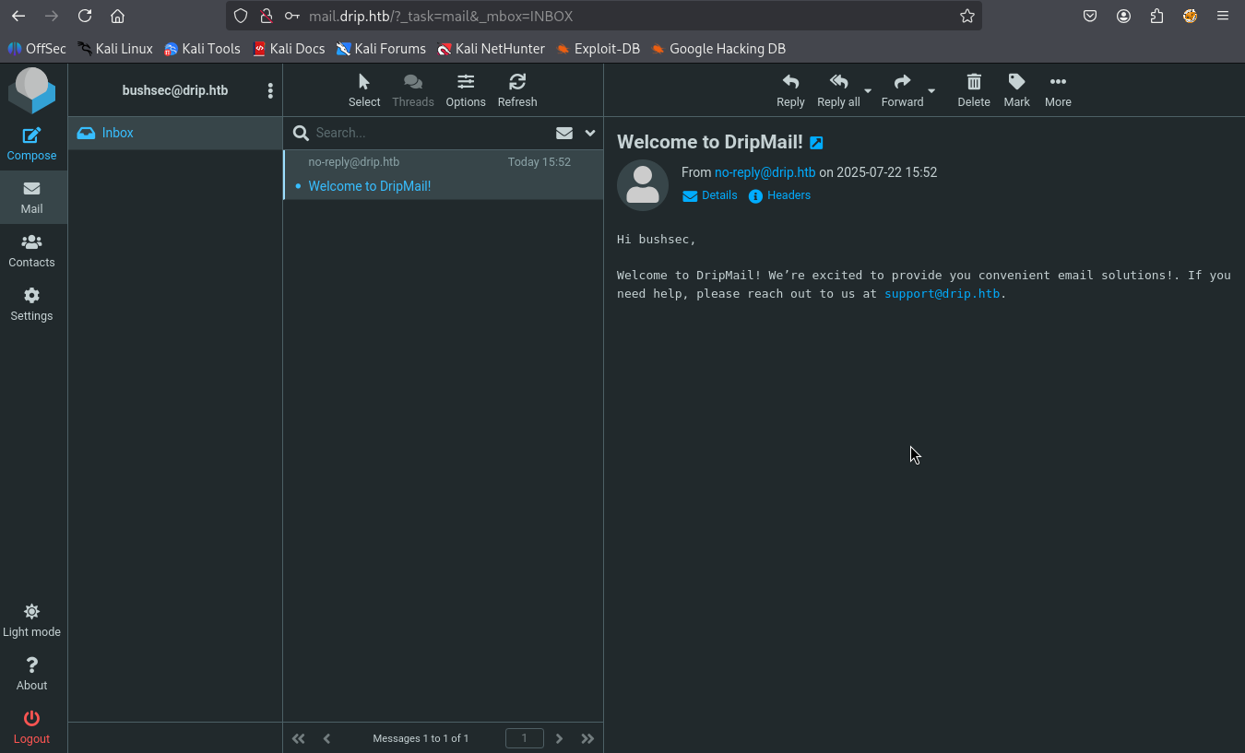Open the Contacts section
Screen dimensions: 1245x753
[31, 251]
